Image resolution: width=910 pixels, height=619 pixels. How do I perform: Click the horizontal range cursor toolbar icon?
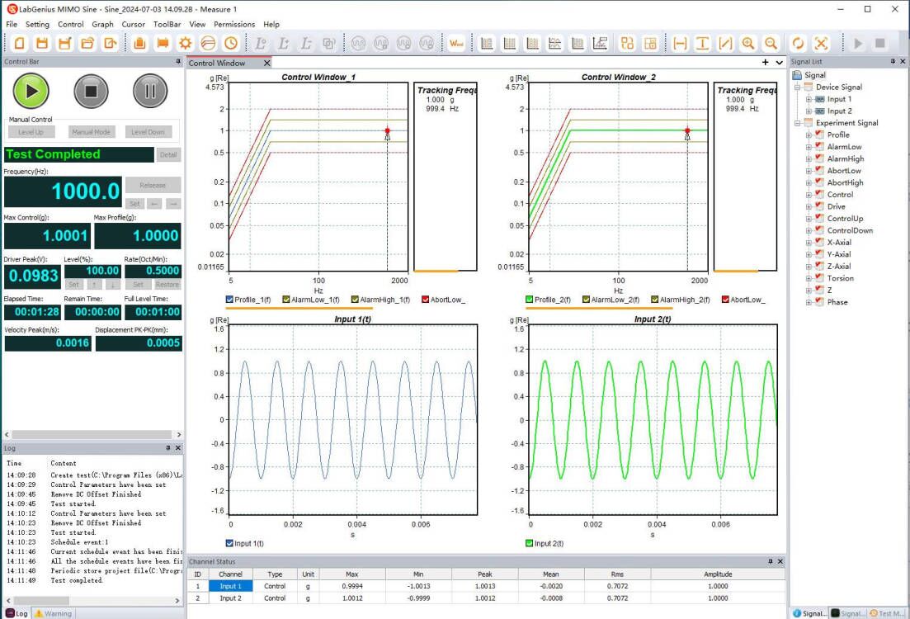click(x=680, y=43)
